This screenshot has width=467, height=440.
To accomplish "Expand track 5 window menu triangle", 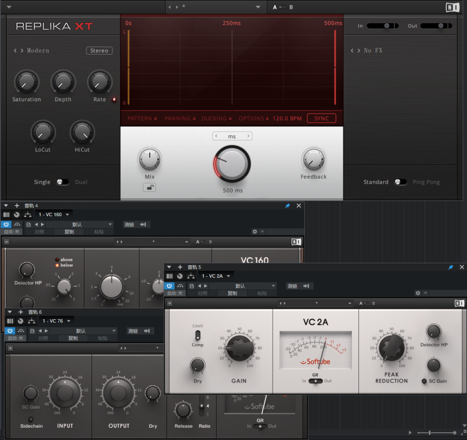I will 169,267.
